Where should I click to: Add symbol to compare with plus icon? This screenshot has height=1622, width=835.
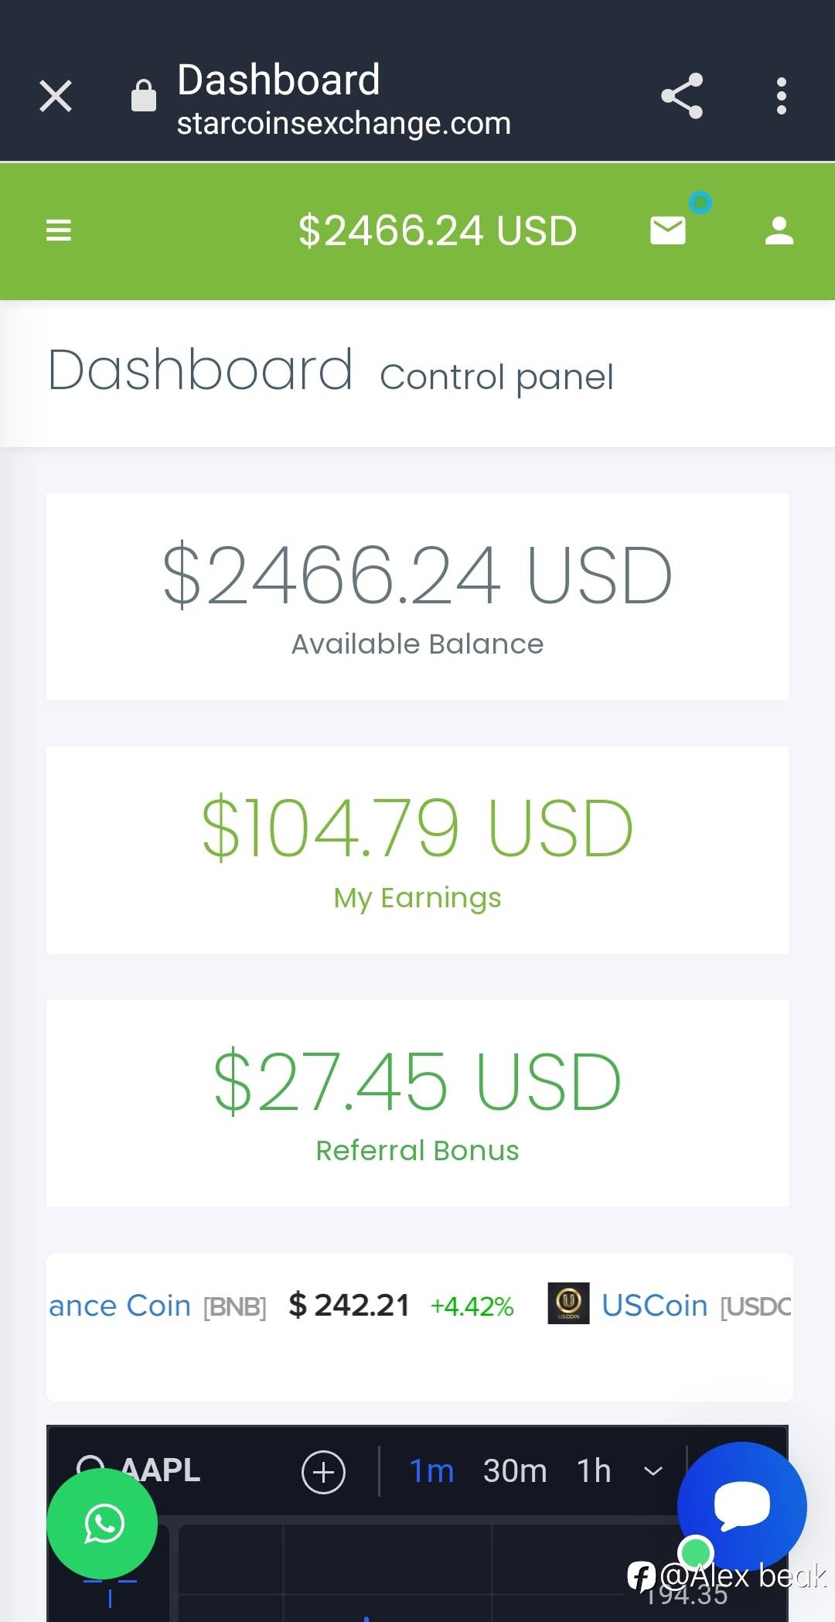click(323, 1471)
